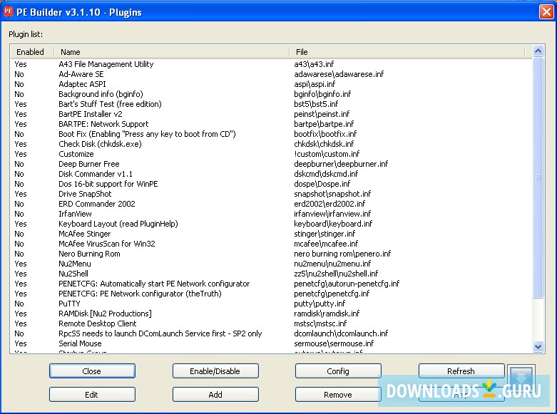This screenshot has height=414, width=557.
Task: Select PENETCFG: PE Network configurator (theTruth)
Action: (x=140, y=294)
